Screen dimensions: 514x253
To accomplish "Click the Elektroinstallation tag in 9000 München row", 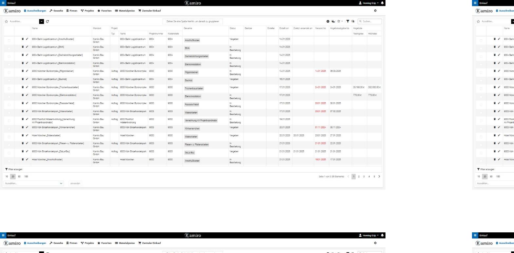I will (193, 96).
